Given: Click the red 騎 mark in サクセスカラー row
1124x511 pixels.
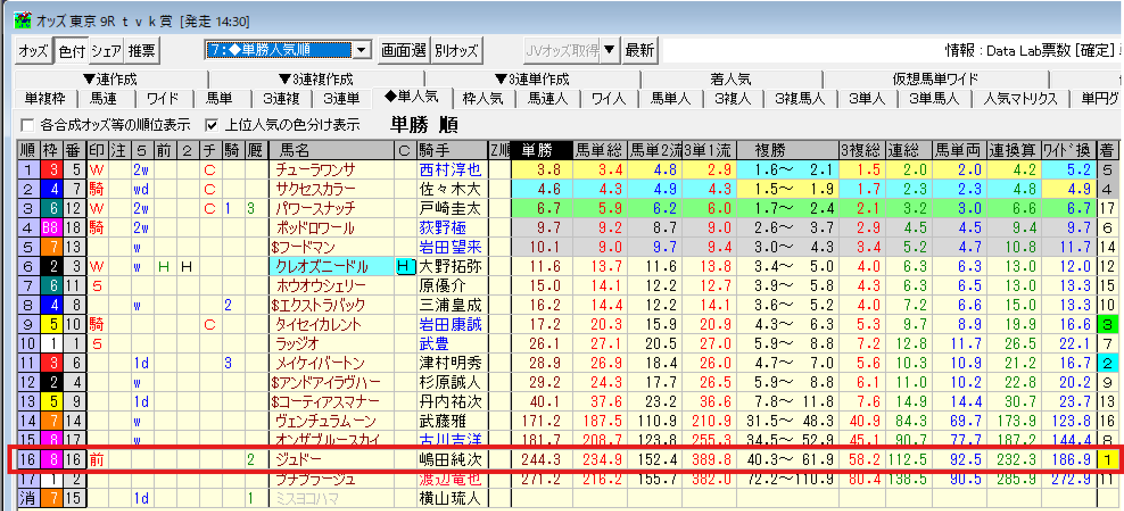Looking at the screenshot, I should [97, 189].
